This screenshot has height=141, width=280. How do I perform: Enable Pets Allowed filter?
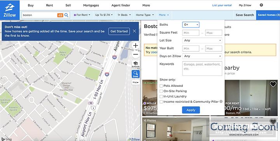(161, 86)
